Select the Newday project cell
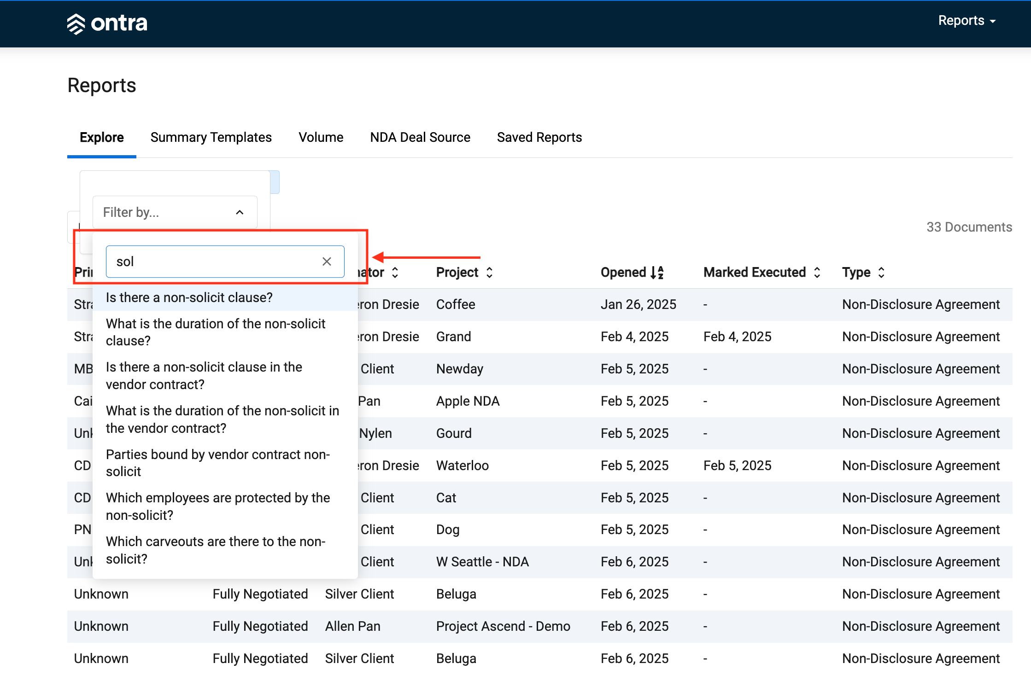This screenshot has height=675, width=1031. point(459,369)
